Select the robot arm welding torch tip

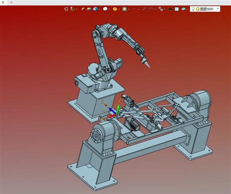coord(148,65)
